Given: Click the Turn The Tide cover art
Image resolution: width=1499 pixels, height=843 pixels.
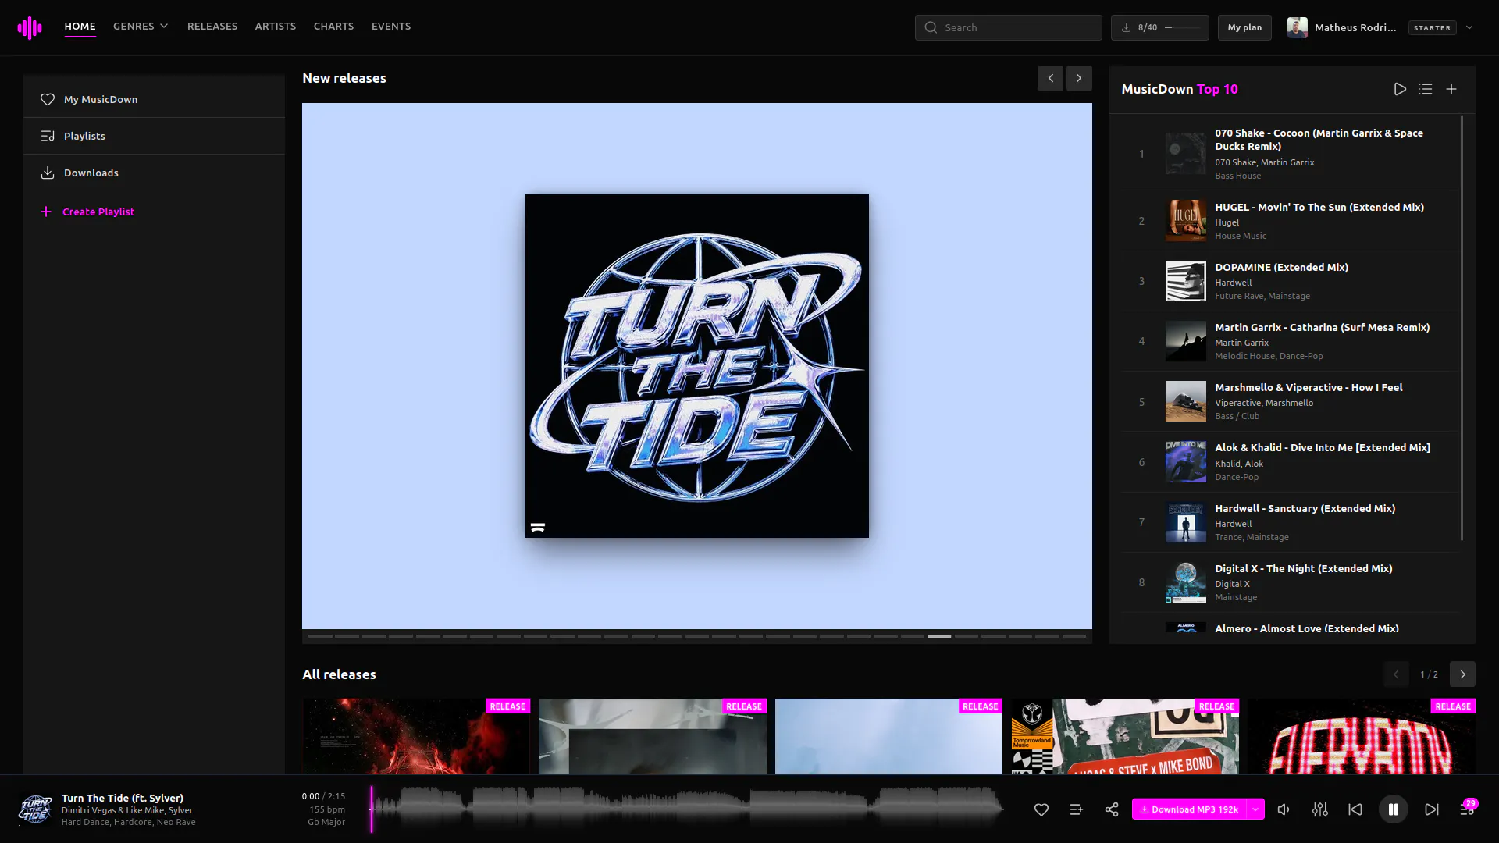Looking at the screenshot, I should (x=696, y=365).
